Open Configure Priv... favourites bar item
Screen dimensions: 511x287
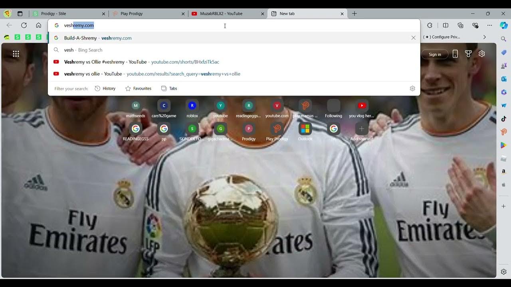tap(442, 37)
